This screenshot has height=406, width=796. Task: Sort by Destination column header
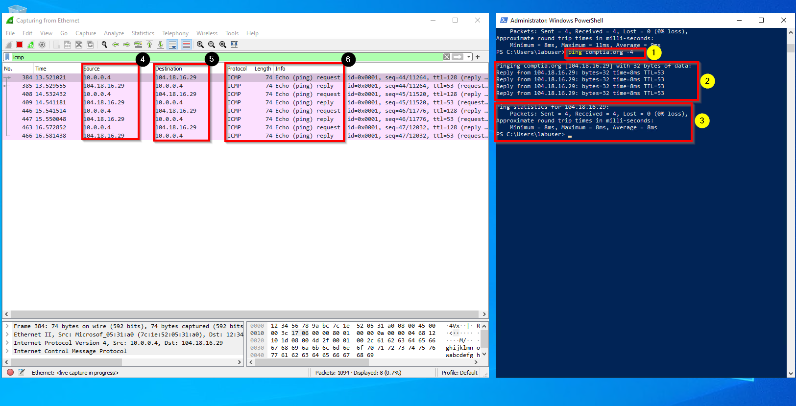coord(190,69)
